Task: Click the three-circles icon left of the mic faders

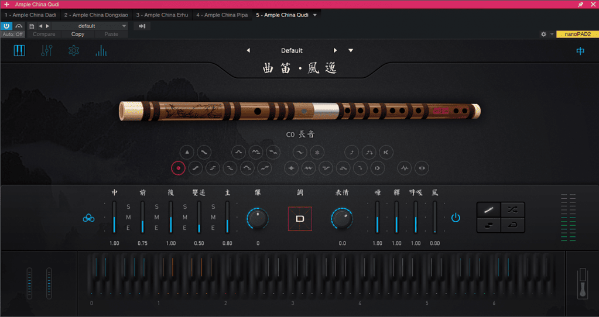Action: click(88, 218)
